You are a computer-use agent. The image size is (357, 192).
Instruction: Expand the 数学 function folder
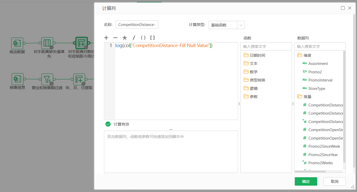click(x=253, y=72)
